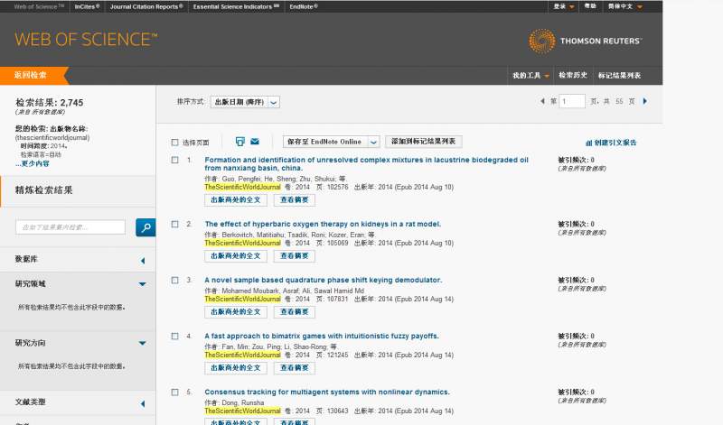Open 标记结果列表 marked list
This screenshot has width=723, height=425.
pos(619,76)
